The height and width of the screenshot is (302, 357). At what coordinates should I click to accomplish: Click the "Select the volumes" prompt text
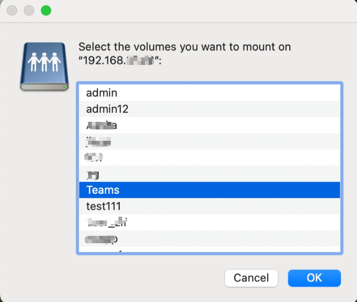(184, 47)
